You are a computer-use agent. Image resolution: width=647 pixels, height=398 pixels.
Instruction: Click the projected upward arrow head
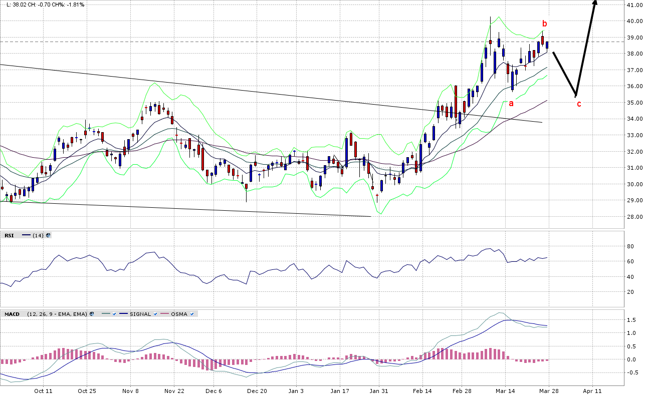[x=595, y=3]
